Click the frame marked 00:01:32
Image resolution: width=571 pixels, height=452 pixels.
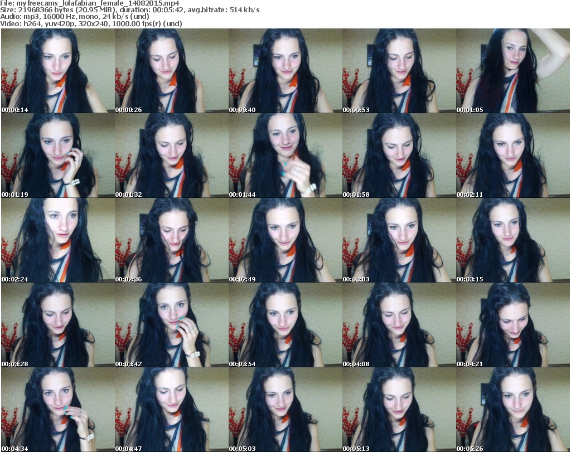172,155
